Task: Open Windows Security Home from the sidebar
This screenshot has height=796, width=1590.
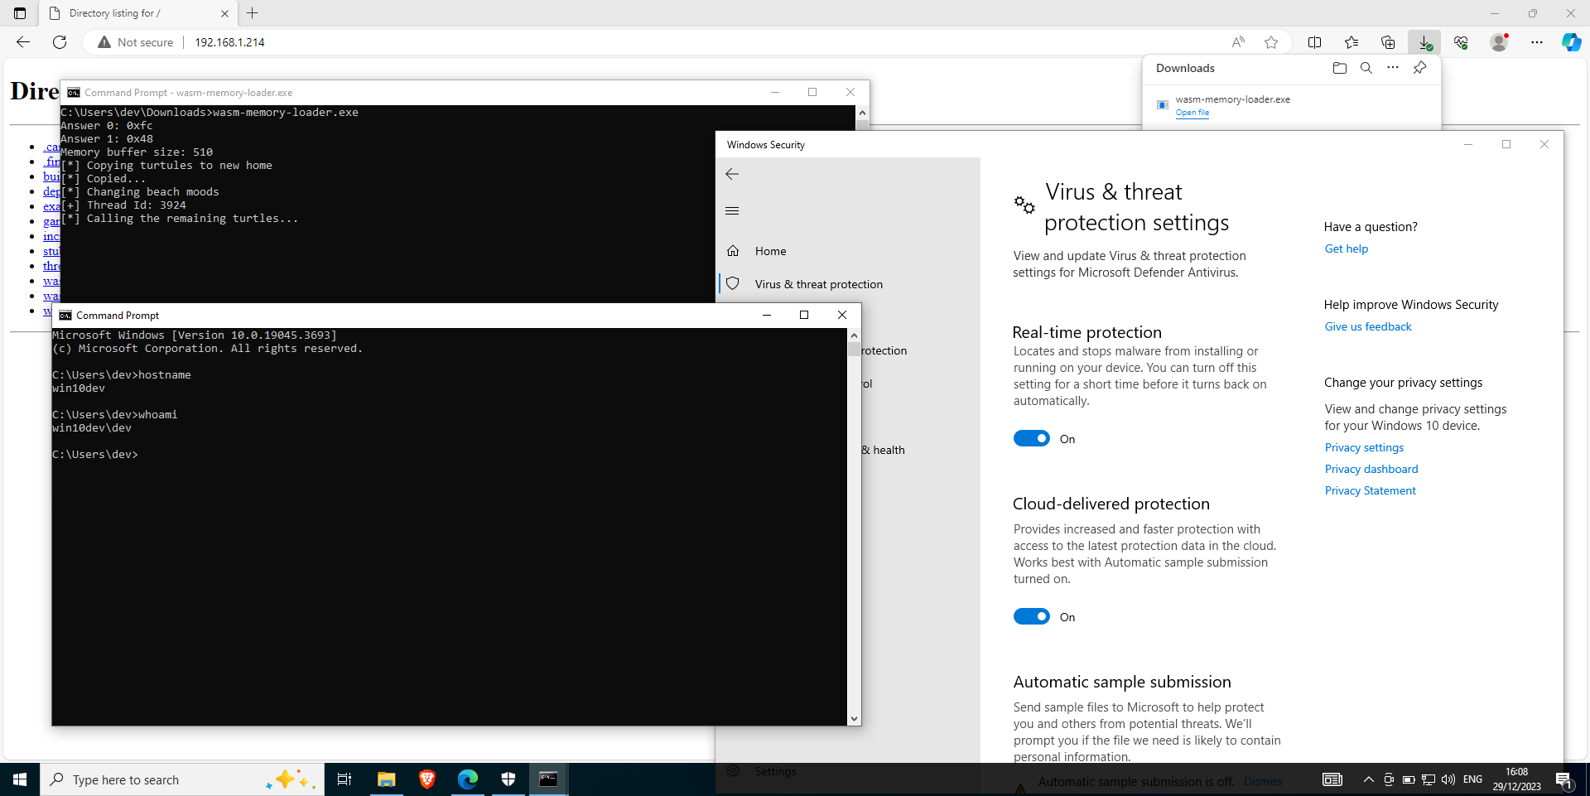Action: click(x=770, y=250)
